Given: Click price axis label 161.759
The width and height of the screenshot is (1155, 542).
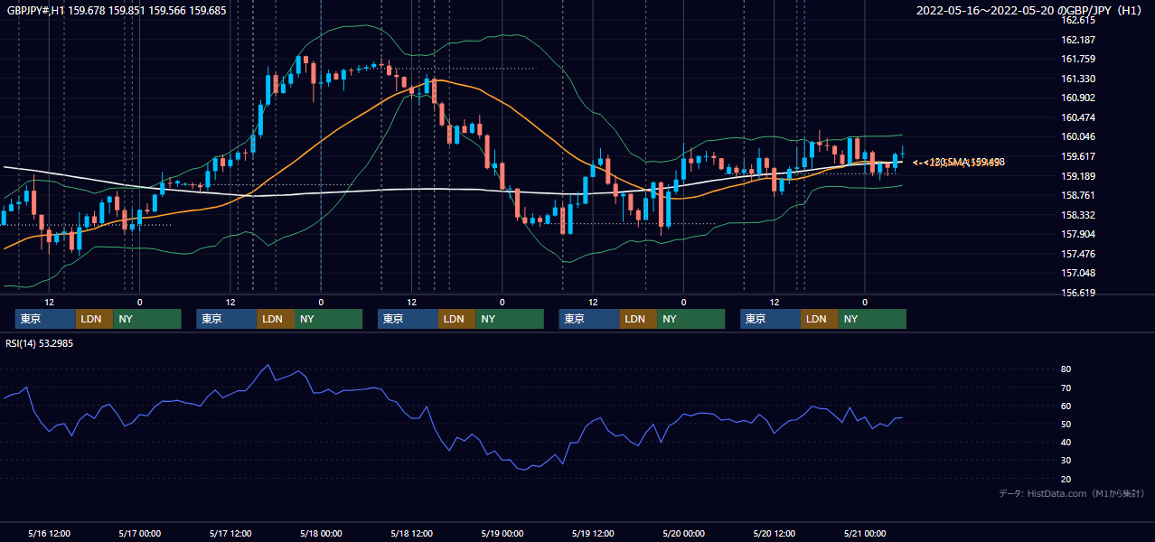Looking at the screenshot, I should coord(1077,60).
